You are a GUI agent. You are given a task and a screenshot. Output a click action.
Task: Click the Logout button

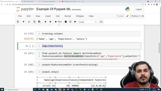[139, 9]
